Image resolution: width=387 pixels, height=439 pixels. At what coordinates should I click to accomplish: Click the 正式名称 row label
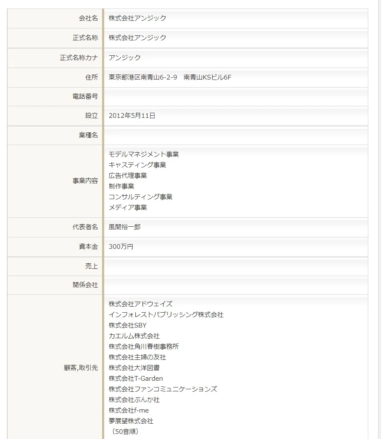point(85,38)
